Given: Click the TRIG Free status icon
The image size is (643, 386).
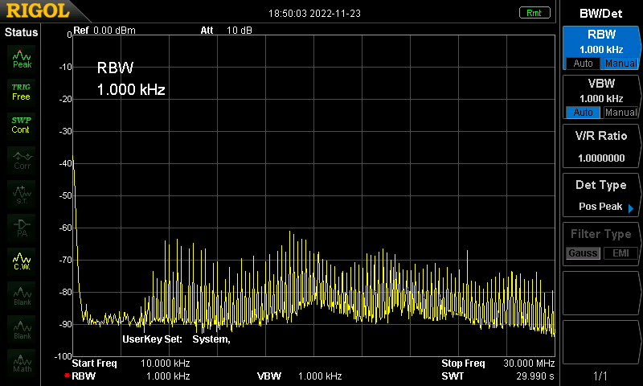Looking at the screenshot, I should [x=22, y=92].
